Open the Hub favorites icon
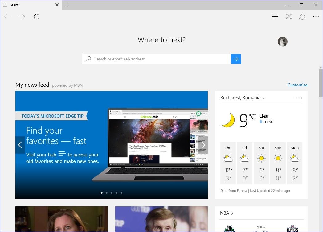This screenshot has width=323, height=232. coord(275,17)
